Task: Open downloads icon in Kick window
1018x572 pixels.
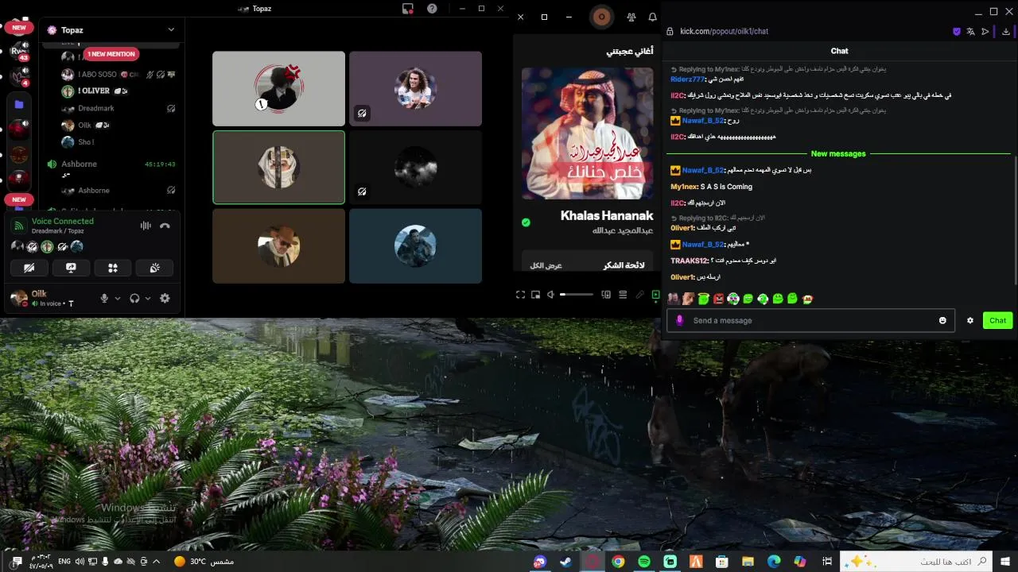Action: click(x=1006, y=32)
